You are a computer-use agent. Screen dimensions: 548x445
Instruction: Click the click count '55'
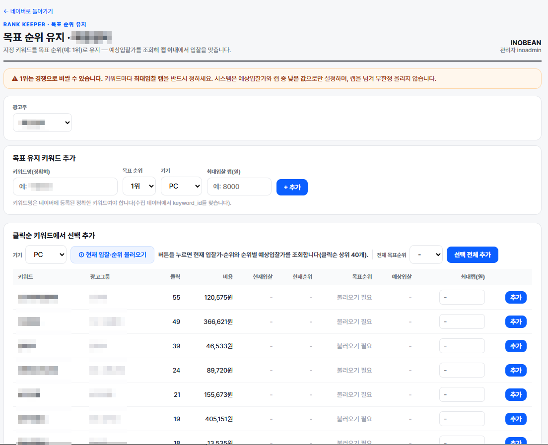coord(177,297)
